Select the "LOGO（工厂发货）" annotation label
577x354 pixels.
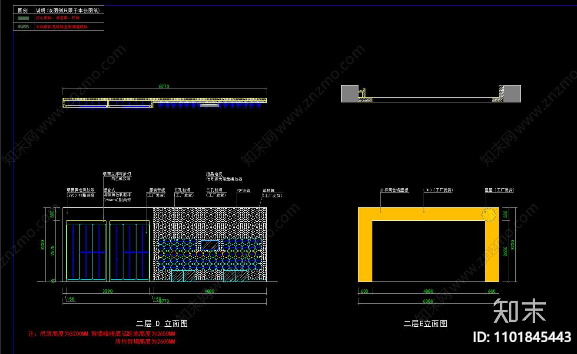[x=438, y=190]
